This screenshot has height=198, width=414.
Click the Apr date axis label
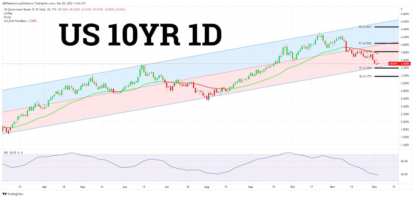click(x=45, y=187)
